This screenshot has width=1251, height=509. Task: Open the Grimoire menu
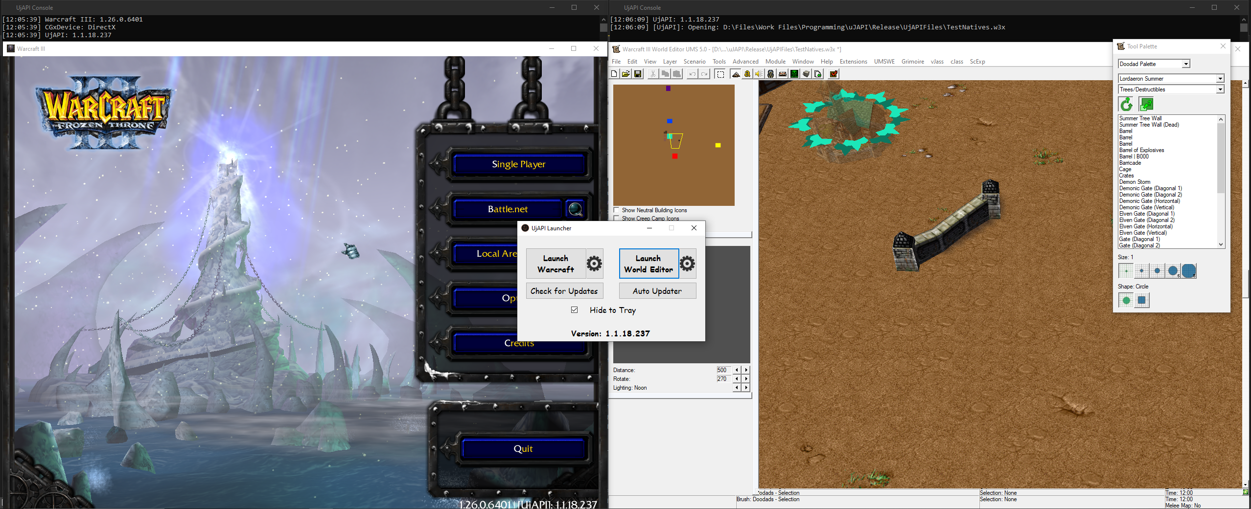tap(913, 62)
